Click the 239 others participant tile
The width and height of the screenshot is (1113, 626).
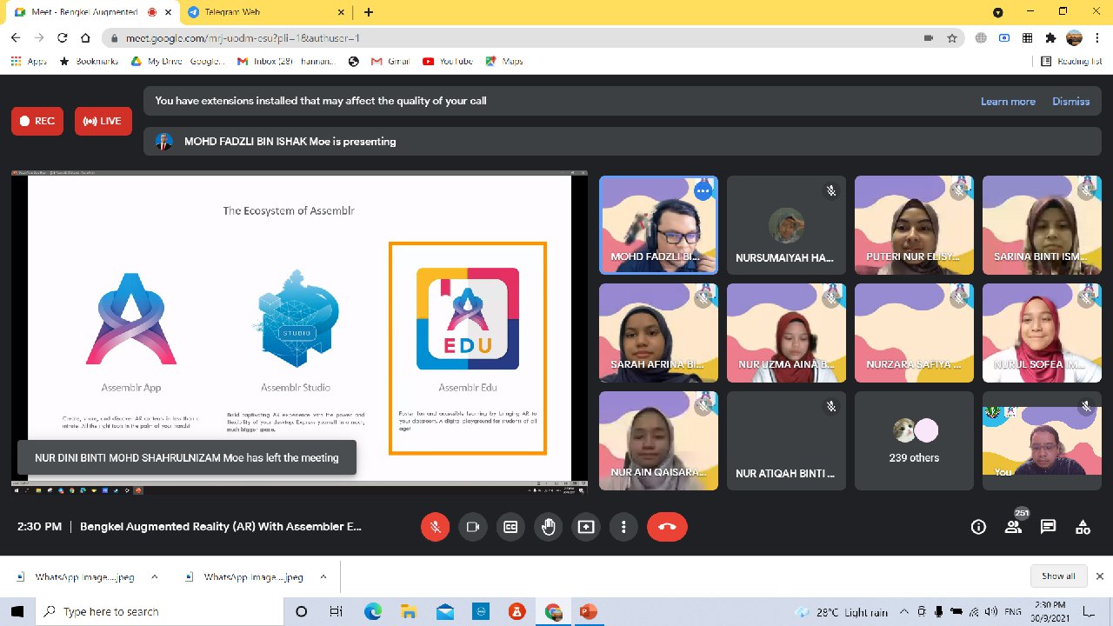coord(914,441)
